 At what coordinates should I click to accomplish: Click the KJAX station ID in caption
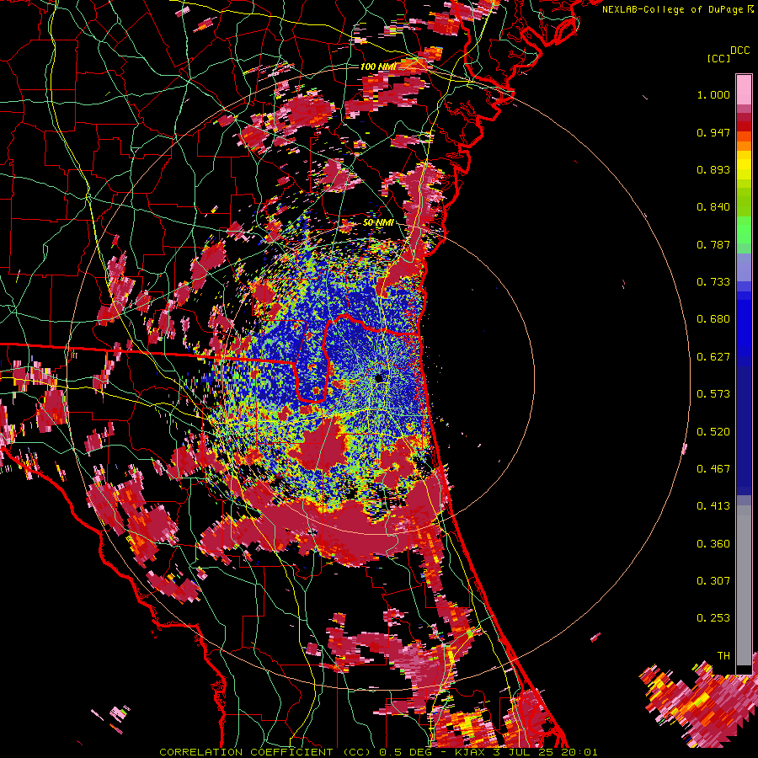point(469,752)
